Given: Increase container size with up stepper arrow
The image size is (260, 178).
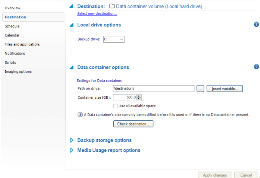Looking at the screenshot, I should point(139,96).
